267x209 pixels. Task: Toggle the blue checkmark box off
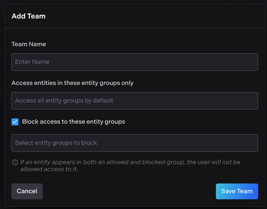(x=15, y=122)
